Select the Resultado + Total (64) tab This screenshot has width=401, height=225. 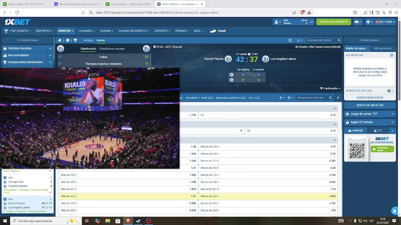(199, 98)
